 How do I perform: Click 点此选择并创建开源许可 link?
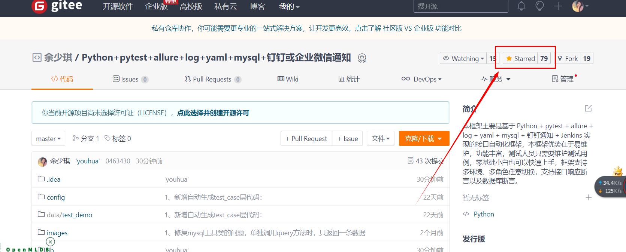tap(213, 113)
